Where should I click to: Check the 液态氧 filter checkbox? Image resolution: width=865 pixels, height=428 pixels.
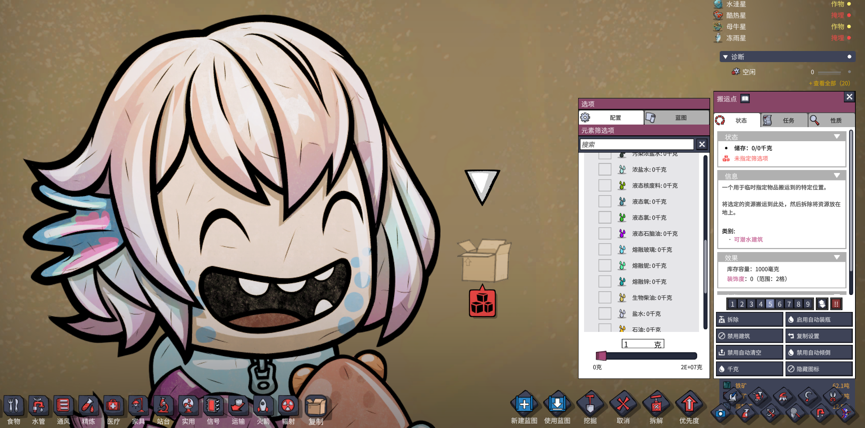tap(605, 201)
